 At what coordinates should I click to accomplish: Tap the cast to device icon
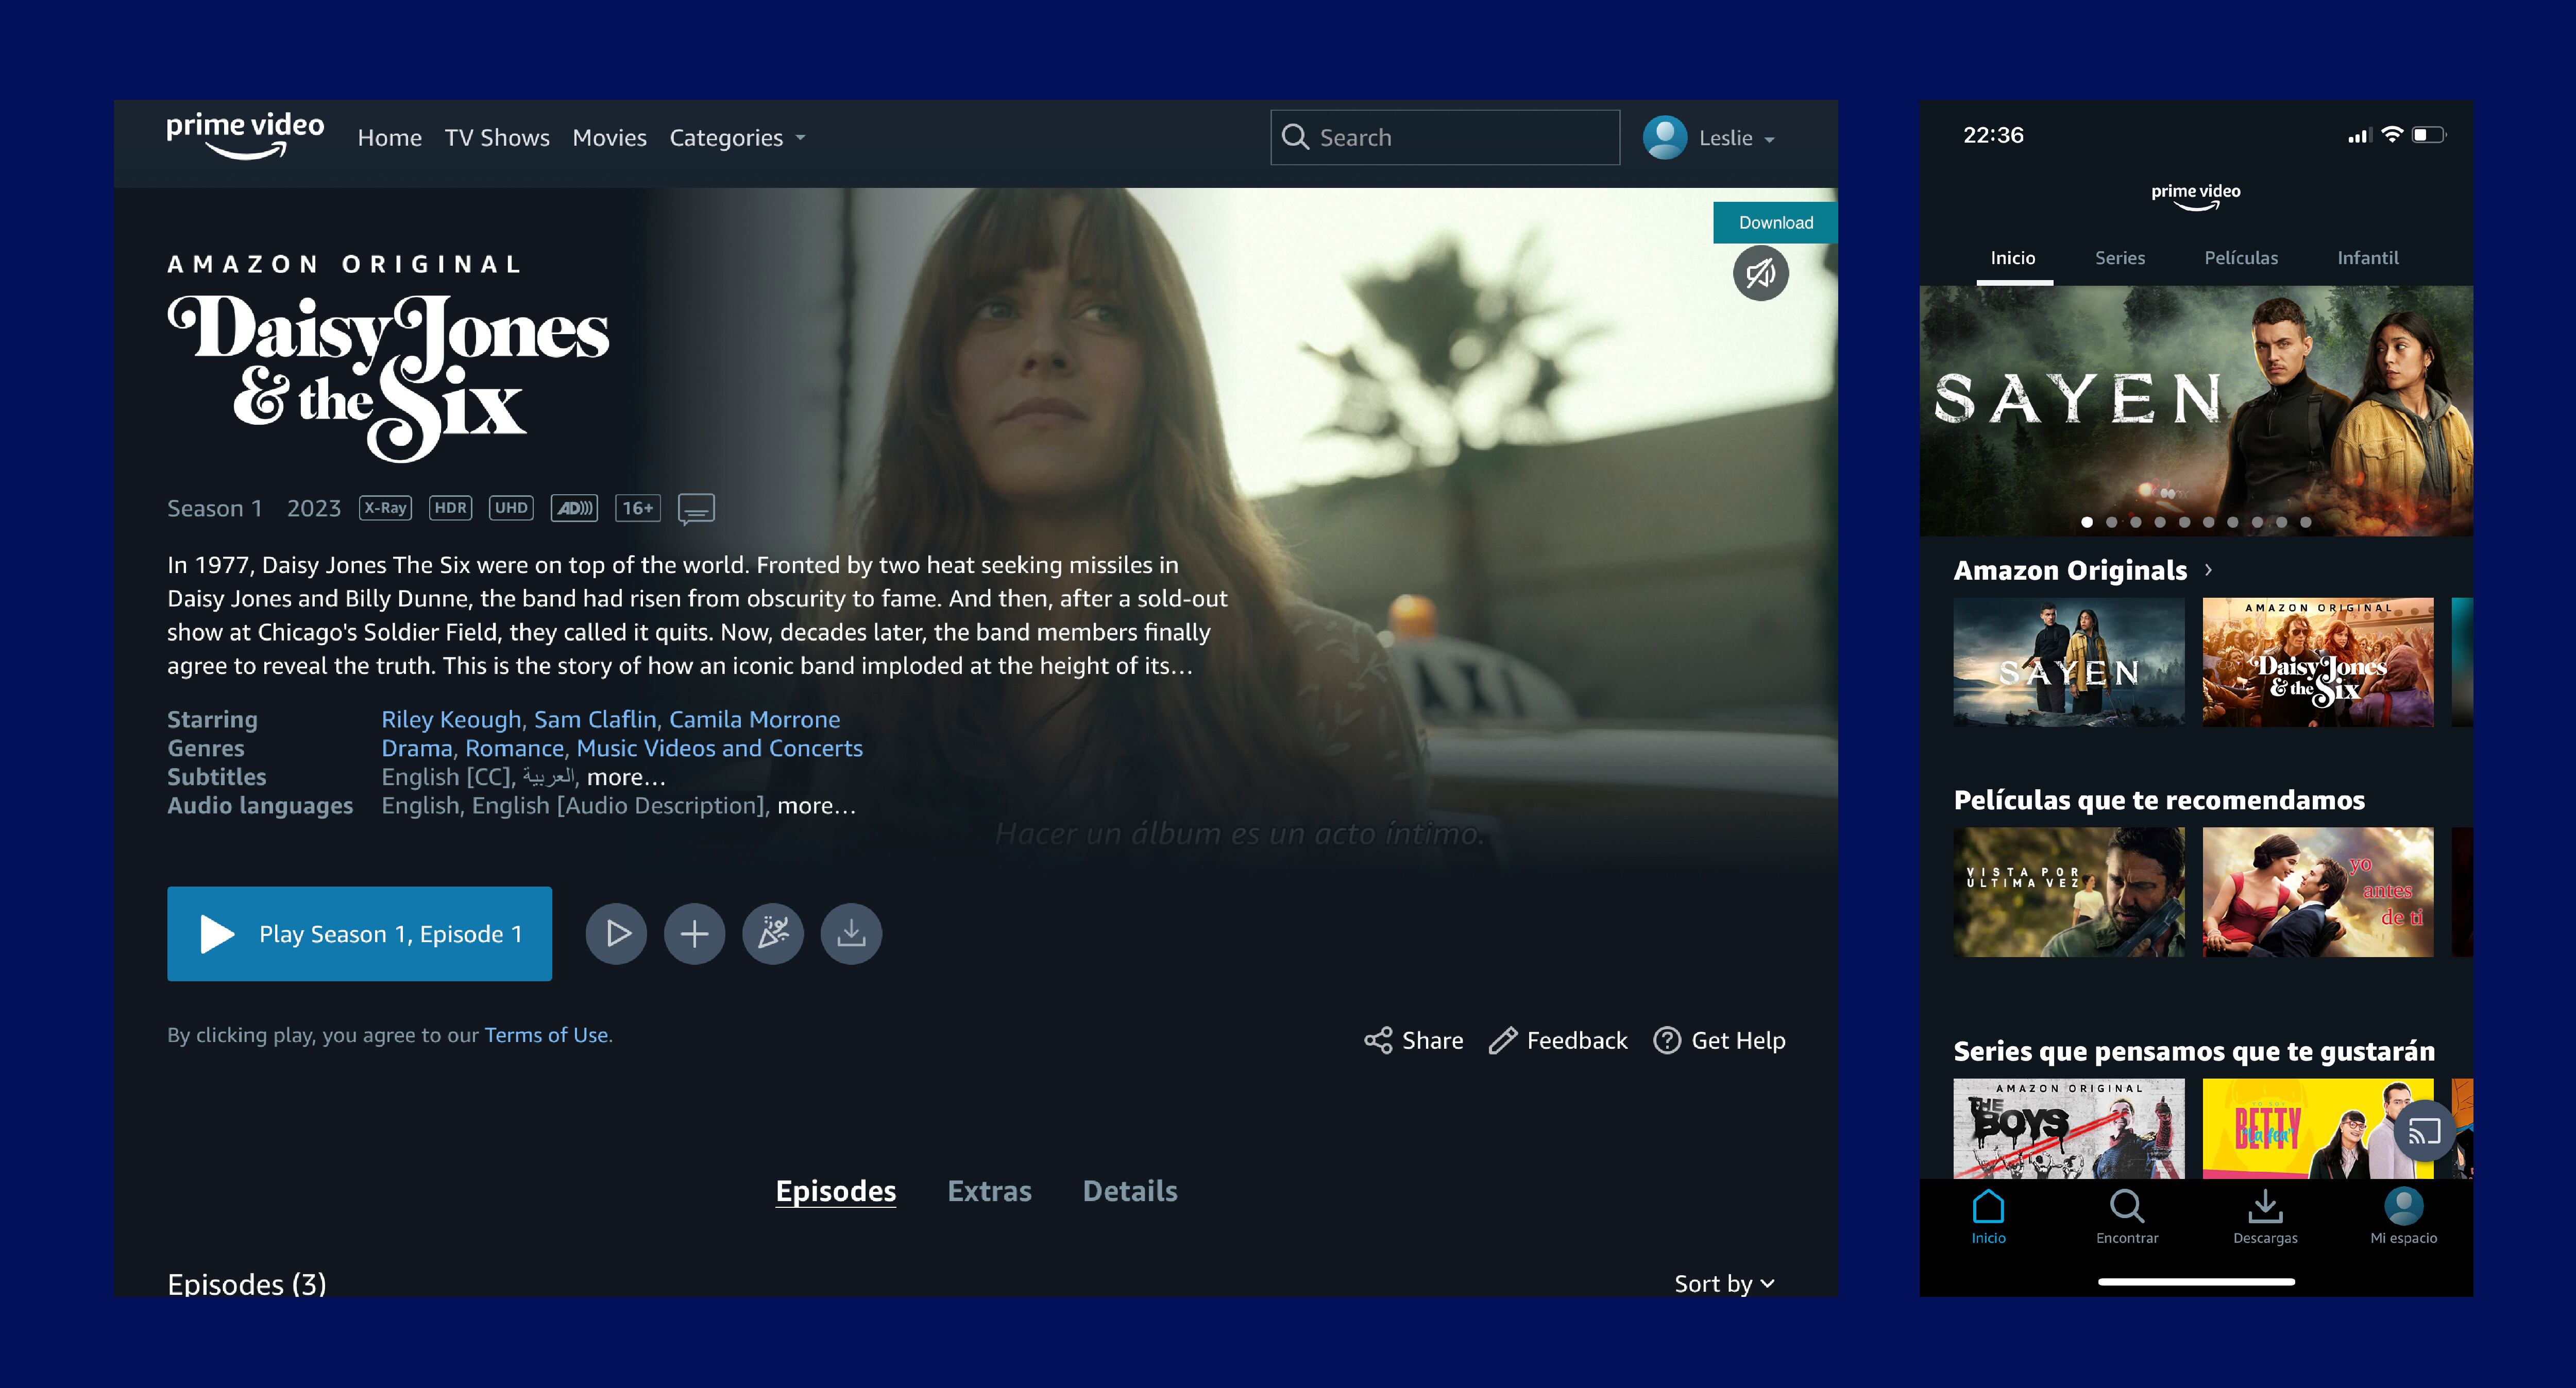2424,1131
